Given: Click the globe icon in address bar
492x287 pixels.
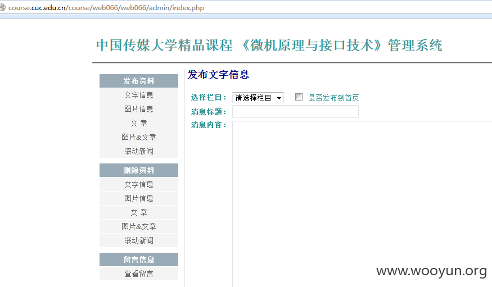Looking at the screenshot, I should click(2, 7).
